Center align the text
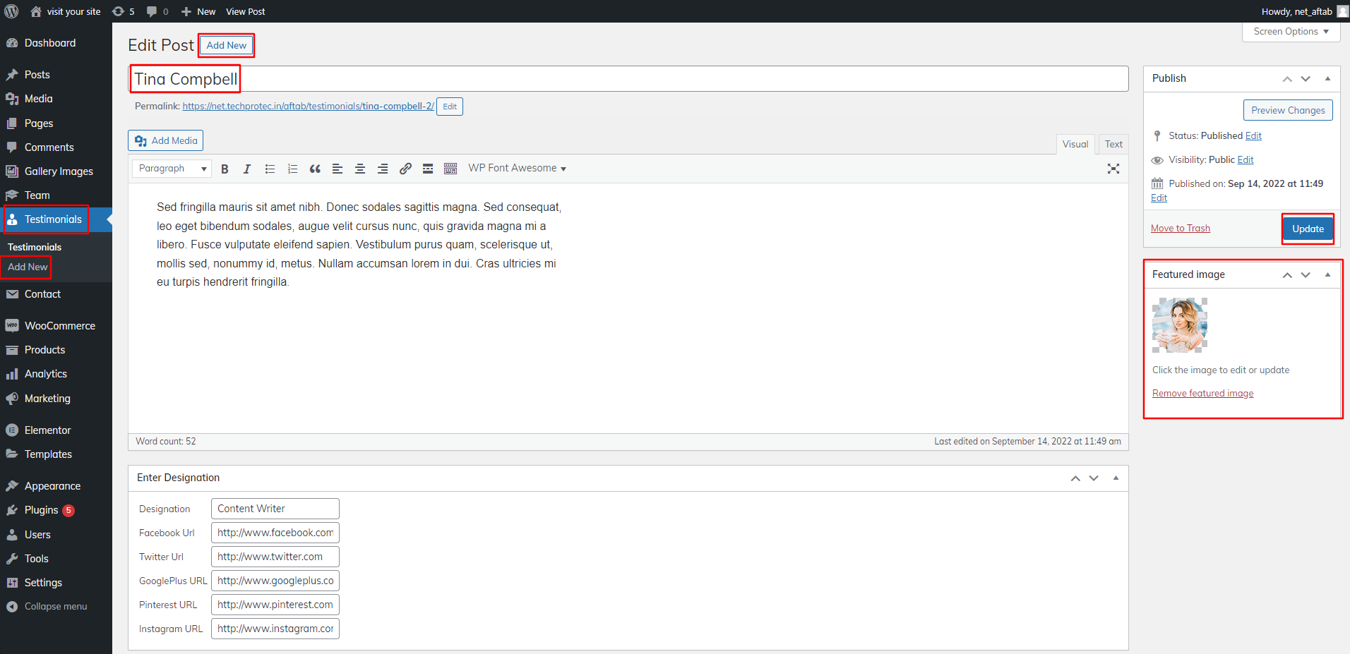The image size is (1350, 654). click(360, 169)
